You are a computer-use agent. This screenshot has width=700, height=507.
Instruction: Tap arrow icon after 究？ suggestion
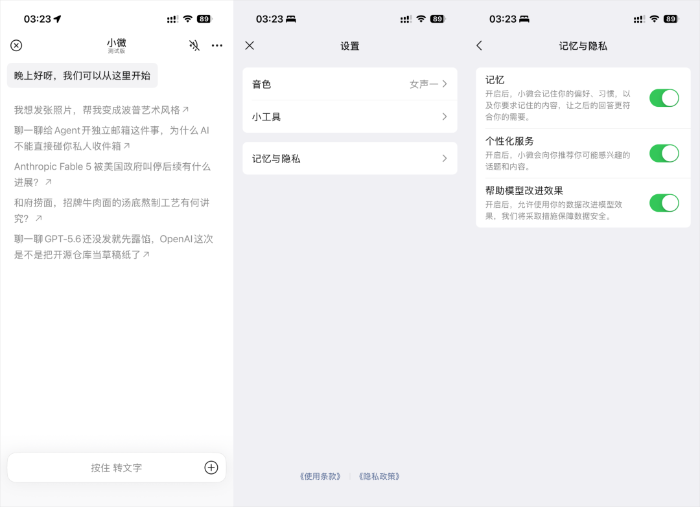(x=39, y=218)
